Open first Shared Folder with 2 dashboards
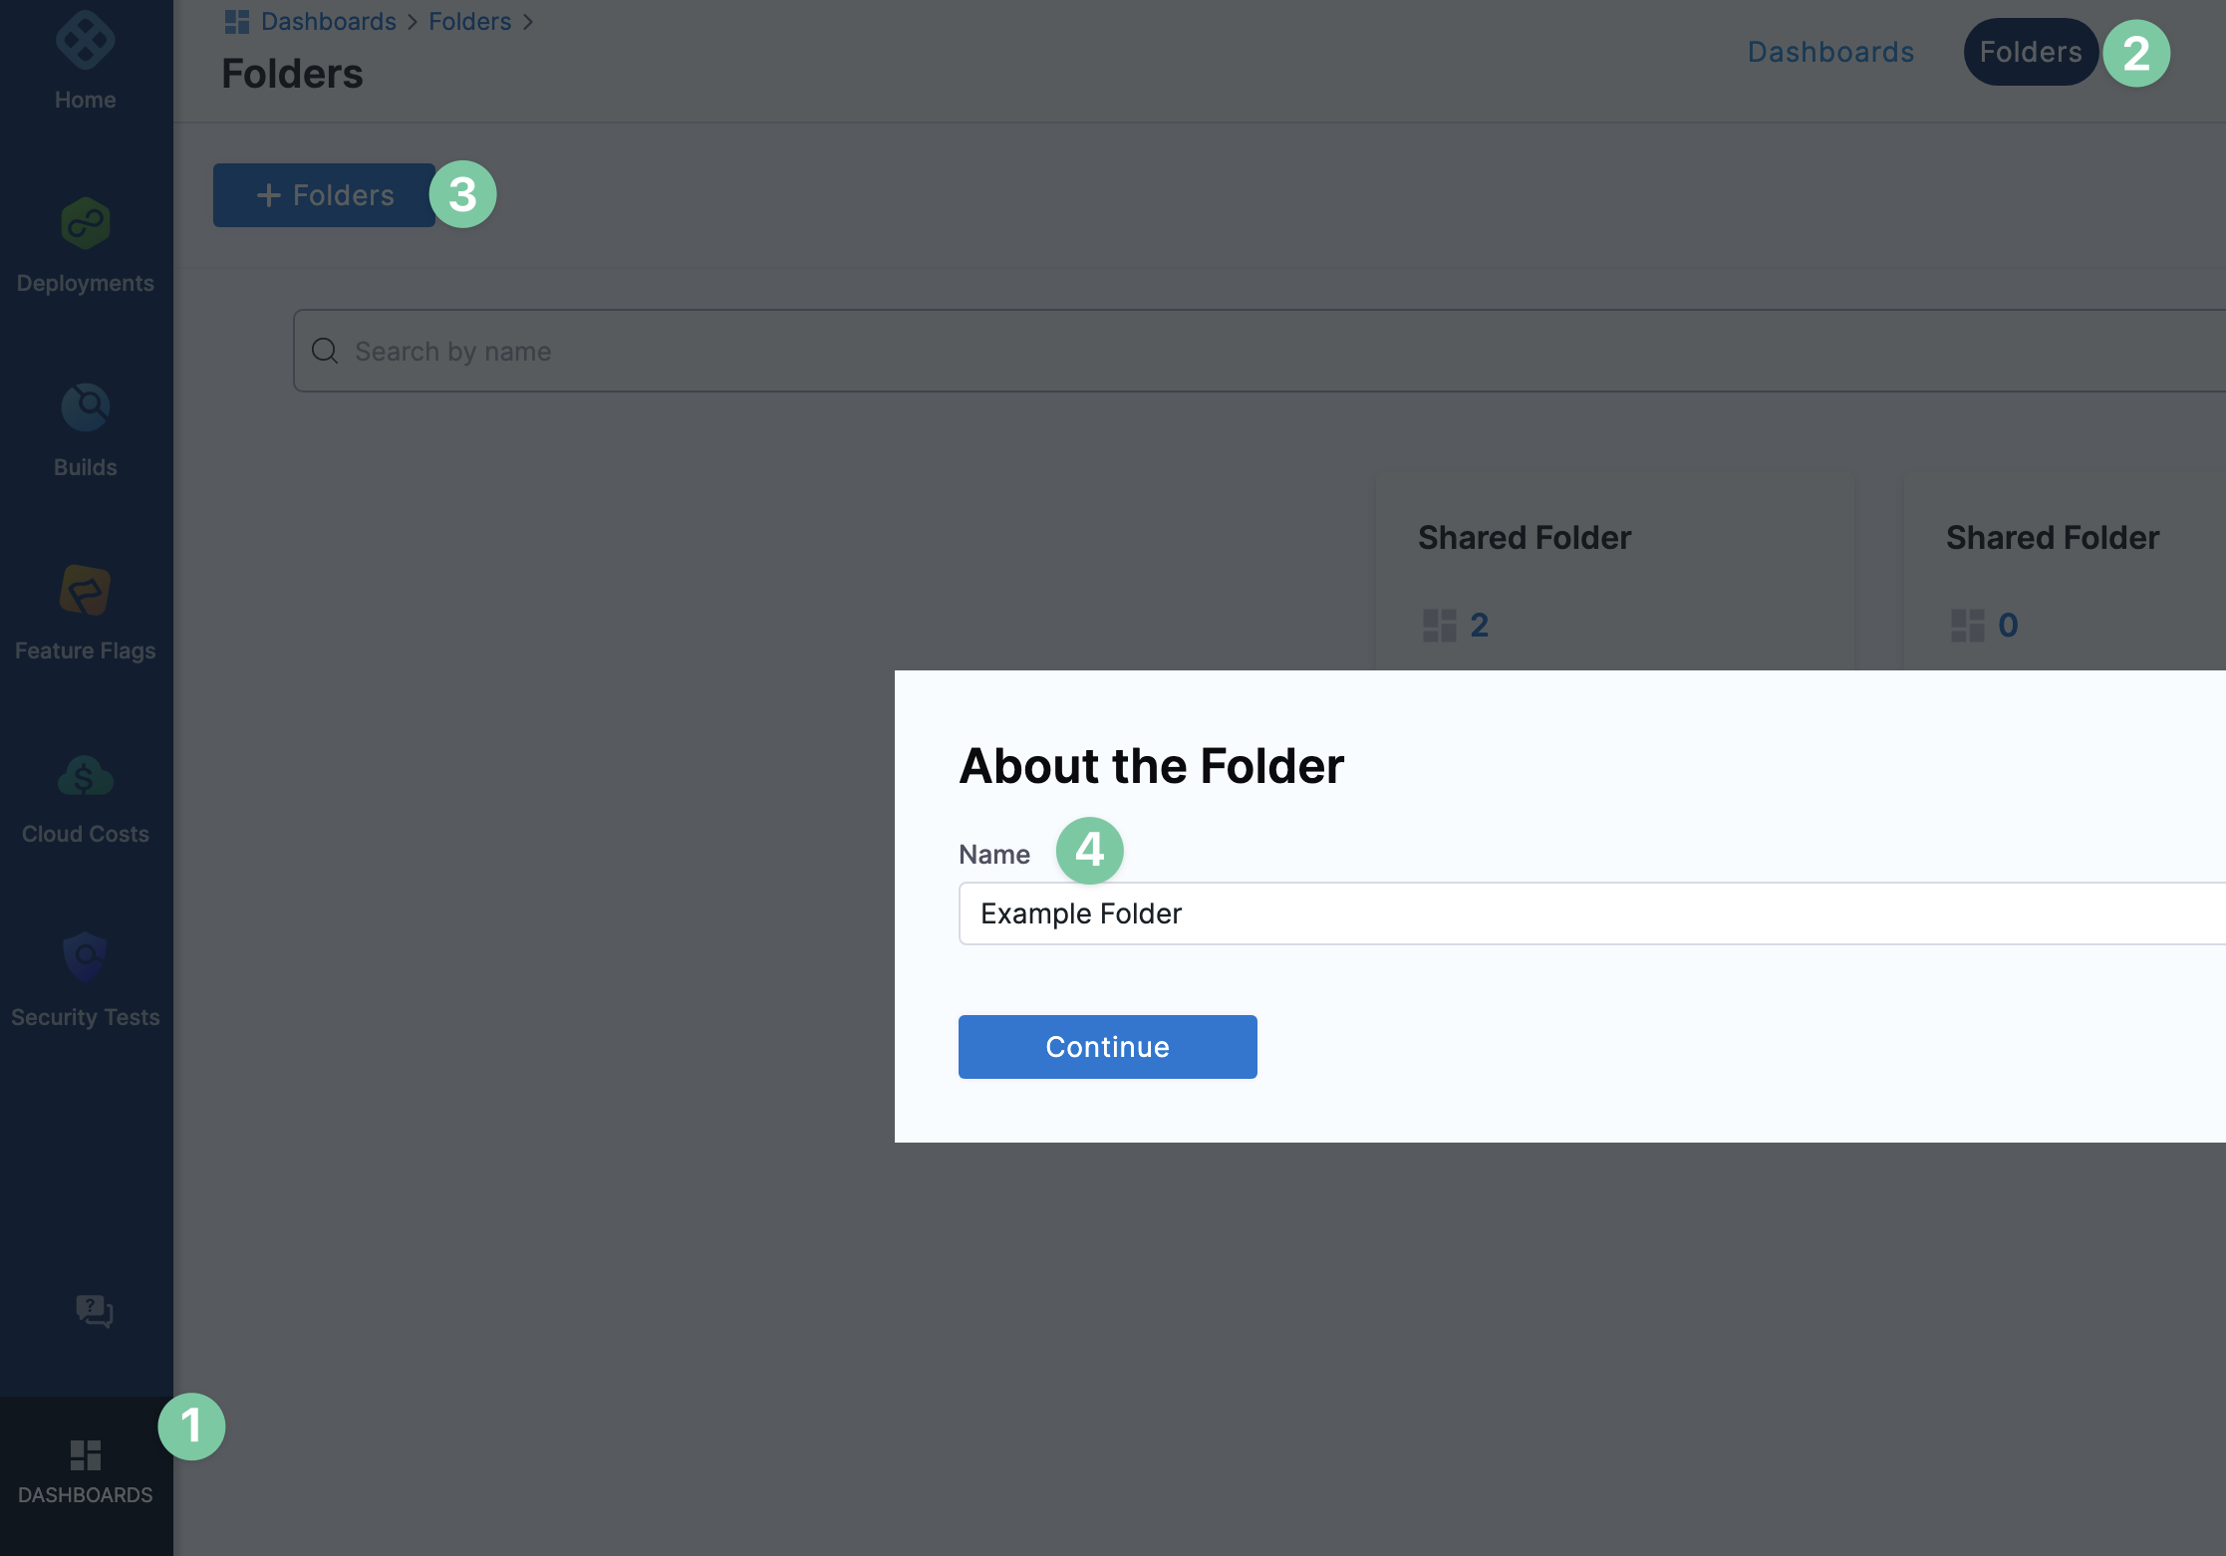The height and width of the screenshot is (1556, 2226). pos(1525,538)
